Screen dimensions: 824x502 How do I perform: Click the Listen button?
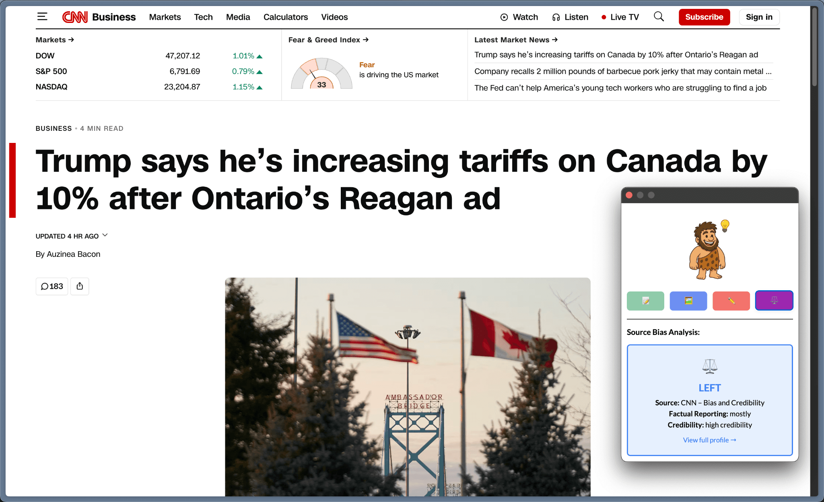(570, 17)
